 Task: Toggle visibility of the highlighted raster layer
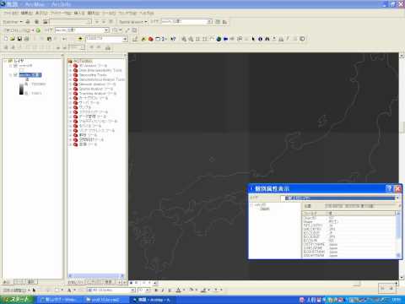(x=15, y=75)
